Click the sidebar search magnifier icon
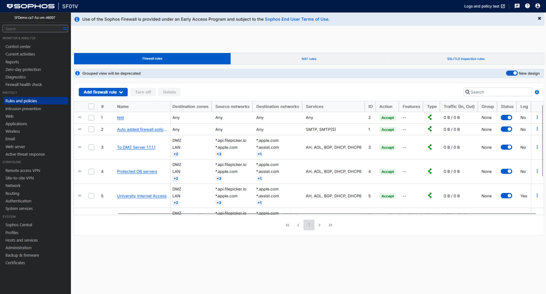 [x=65, y=28]
